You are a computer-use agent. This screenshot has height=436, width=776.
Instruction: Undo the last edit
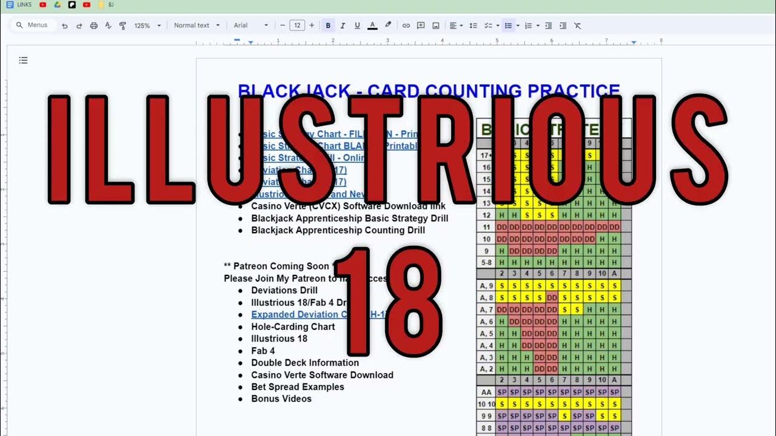point(65,25)
